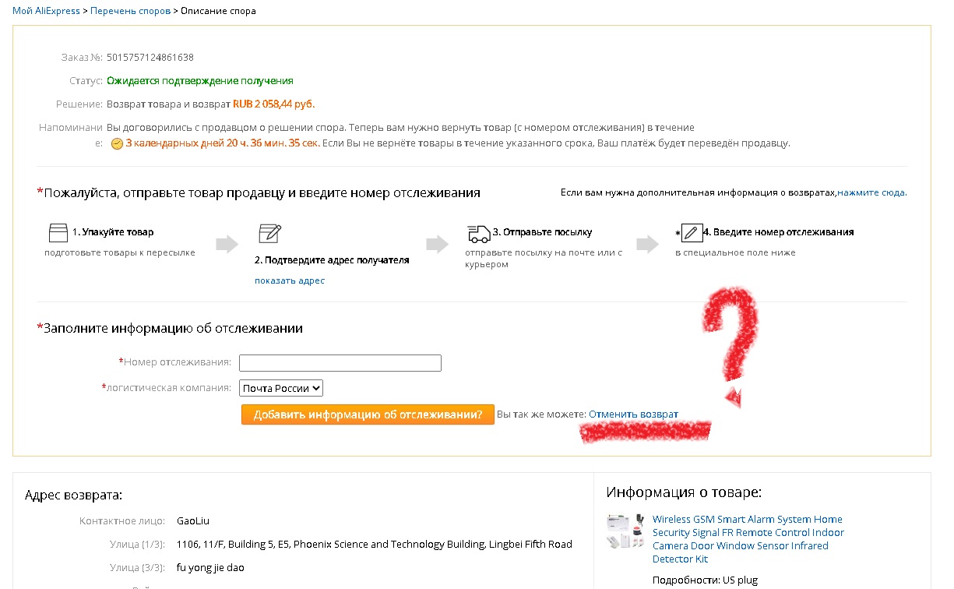
Task: Click показать адрес link
Action: coord(290,280)
